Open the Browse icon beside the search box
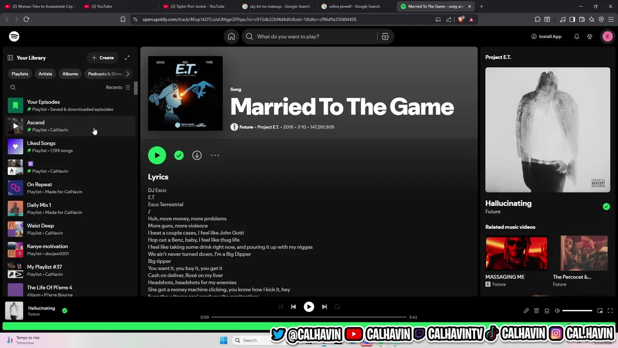This screenshot has height=348, width=618. [x=385, y=36]
